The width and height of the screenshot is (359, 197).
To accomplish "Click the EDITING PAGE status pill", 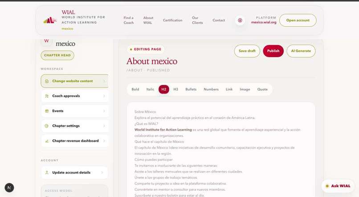I will pos(146,49).
